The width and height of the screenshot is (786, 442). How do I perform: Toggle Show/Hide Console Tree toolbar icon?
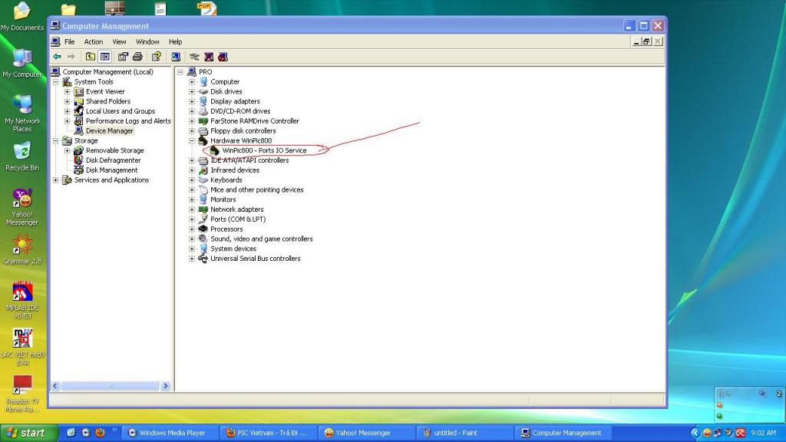pyautogui.click(x=104, y=57)
